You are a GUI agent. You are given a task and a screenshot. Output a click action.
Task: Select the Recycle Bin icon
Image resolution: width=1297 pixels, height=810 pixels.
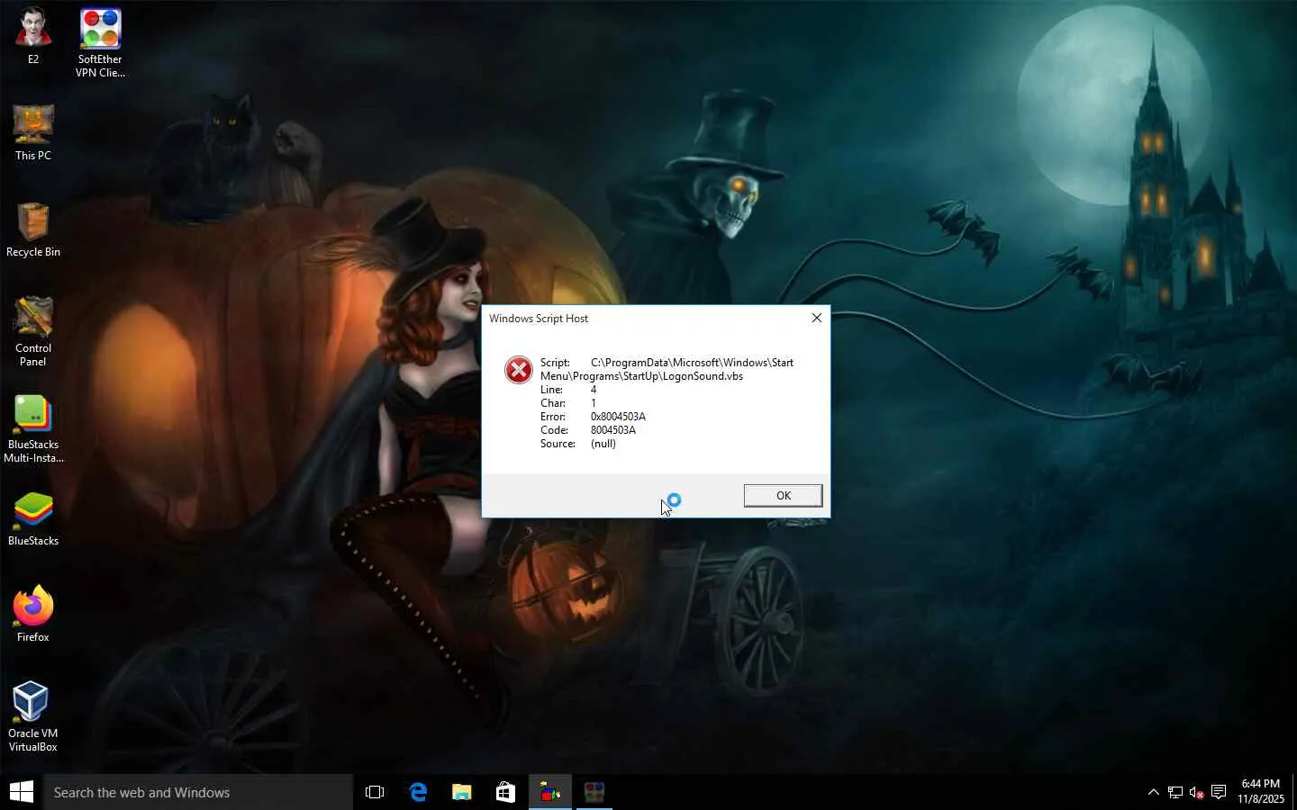(x=33, y=229)
